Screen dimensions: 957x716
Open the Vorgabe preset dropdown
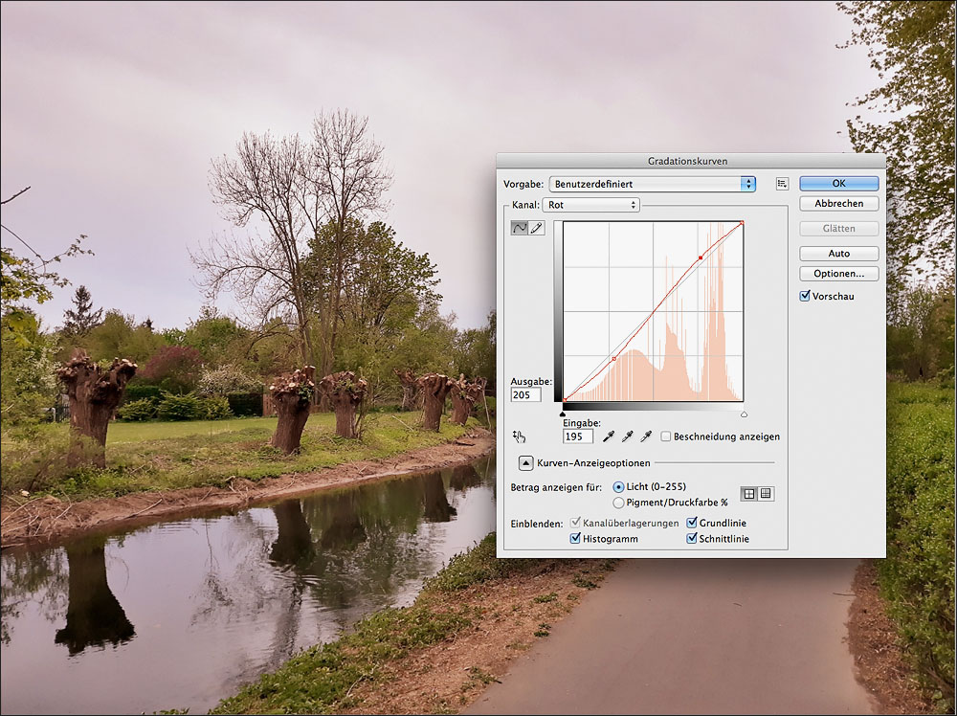[653, 184]
